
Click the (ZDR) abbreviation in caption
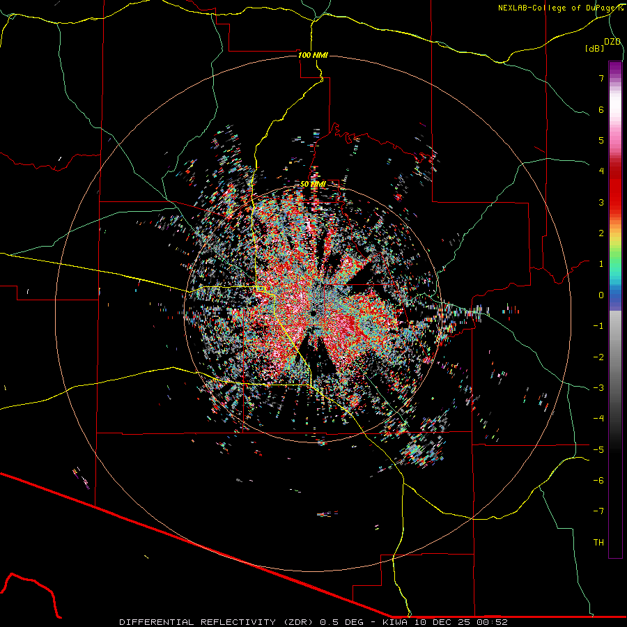300,622
